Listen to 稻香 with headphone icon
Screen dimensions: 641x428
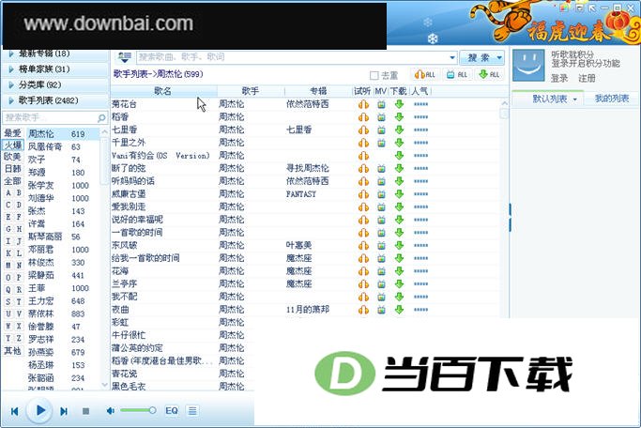pyautogui.click(x=363, y=117)
